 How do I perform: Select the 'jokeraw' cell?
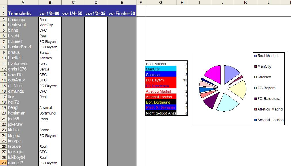pos(23,124)
